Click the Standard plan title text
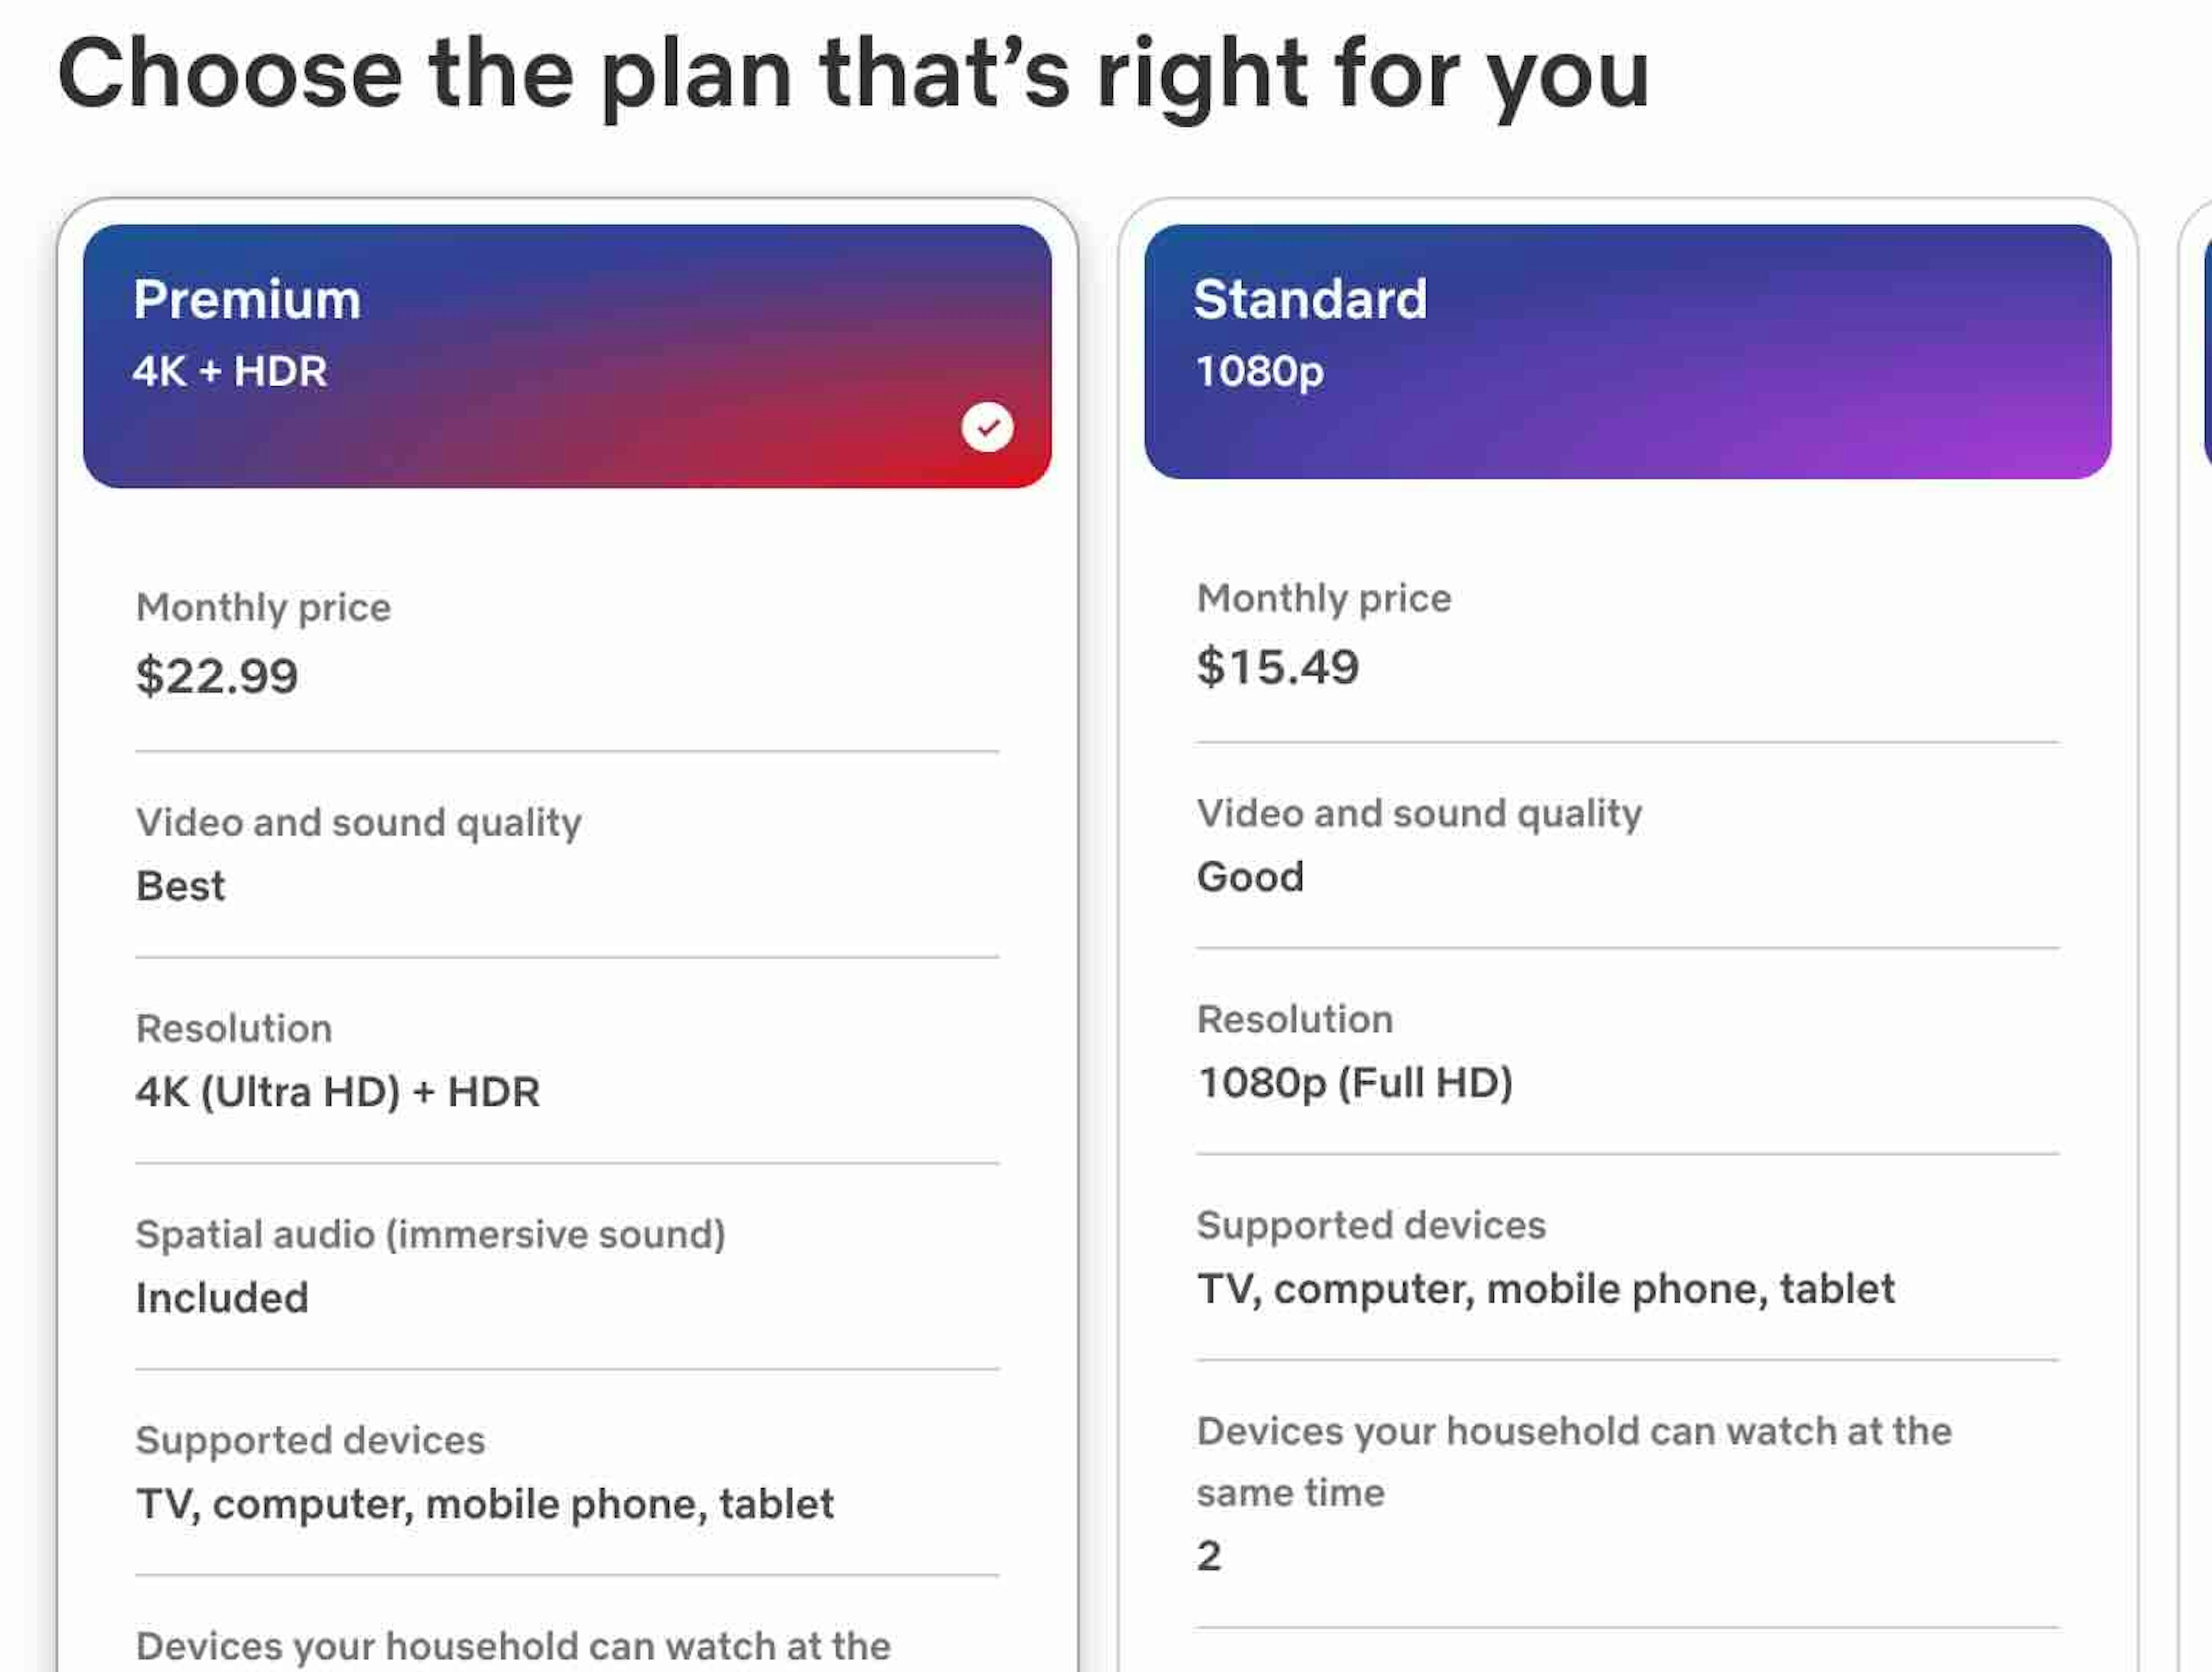 tap(1310, 299)
